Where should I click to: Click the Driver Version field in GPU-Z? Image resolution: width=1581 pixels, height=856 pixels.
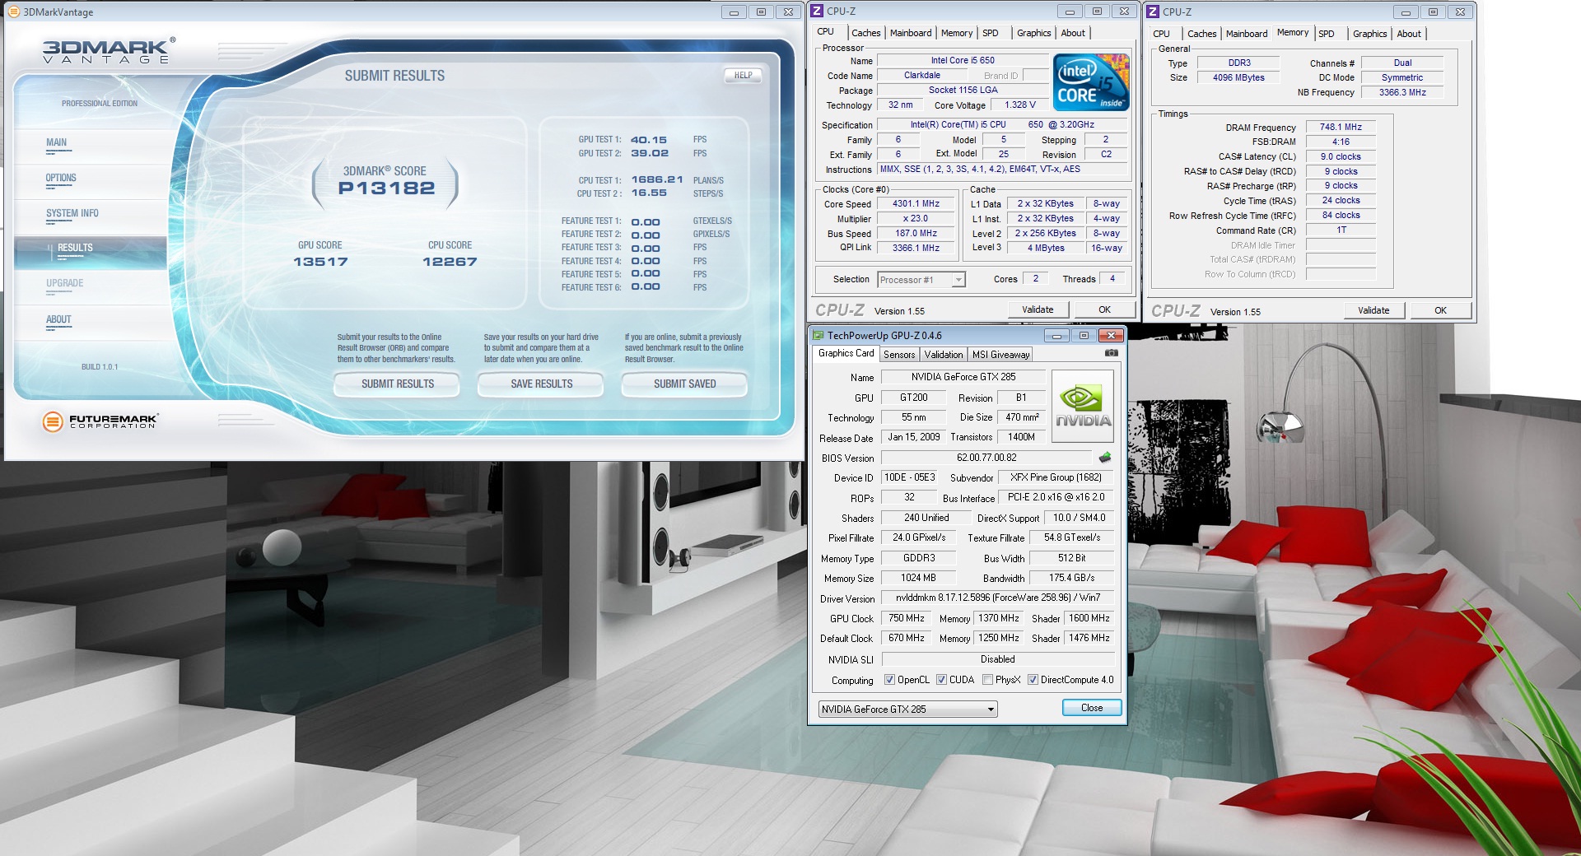[998, 598]
